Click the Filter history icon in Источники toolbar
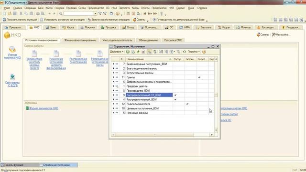306x172 pixels. point(171,52)
